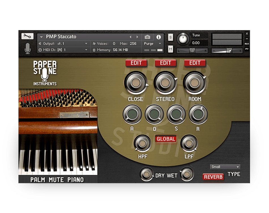The image size is (269, 213).
Task: Open the Purge dropdown menu
Action: [152, 43]
